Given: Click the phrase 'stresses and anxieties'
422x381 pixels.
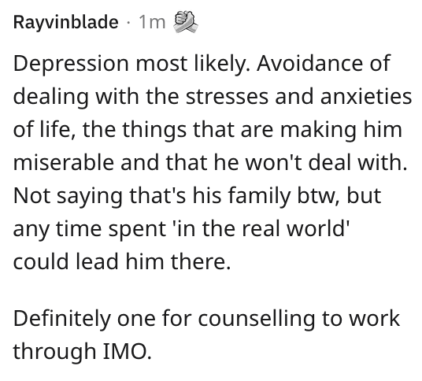Looking at the screenshot, I should pyautogui.click(x=298, y=97).
